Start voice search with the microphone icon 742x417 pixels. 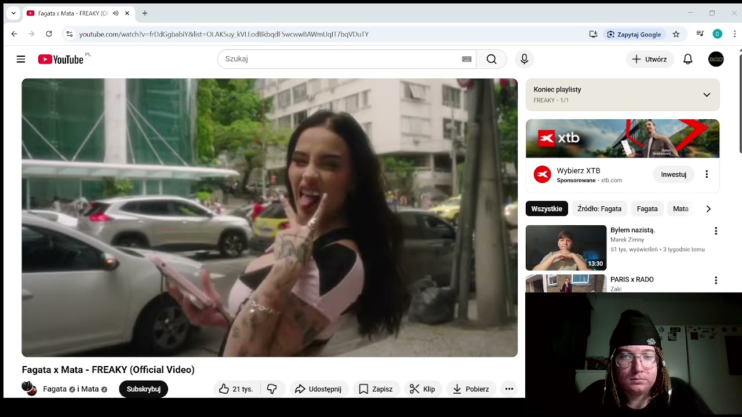tap(524, 59)
